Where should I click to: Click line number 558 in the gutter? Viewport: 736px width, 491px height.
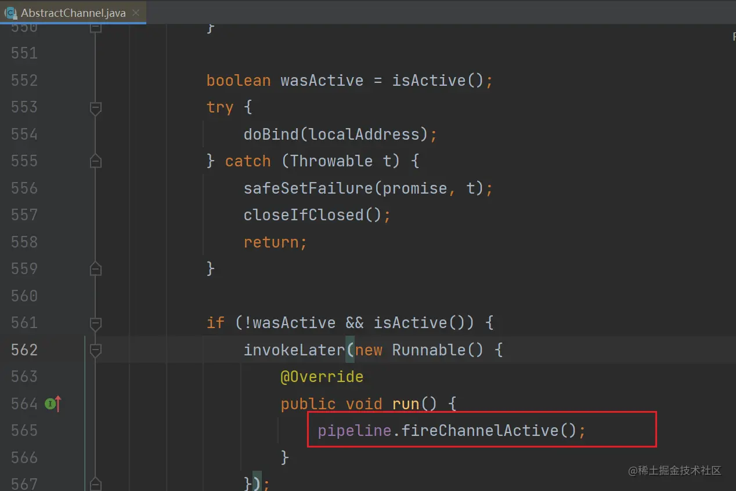[24, 242]
